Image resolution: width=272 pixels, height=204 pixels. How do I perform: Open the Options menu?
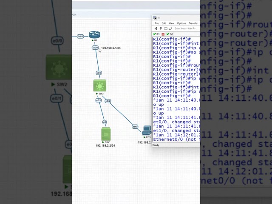181,23
